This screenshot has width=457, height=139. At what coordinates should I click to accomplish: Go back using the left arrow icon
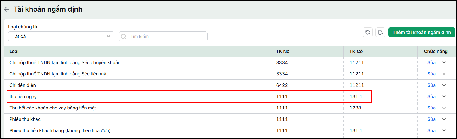[7, 9]
